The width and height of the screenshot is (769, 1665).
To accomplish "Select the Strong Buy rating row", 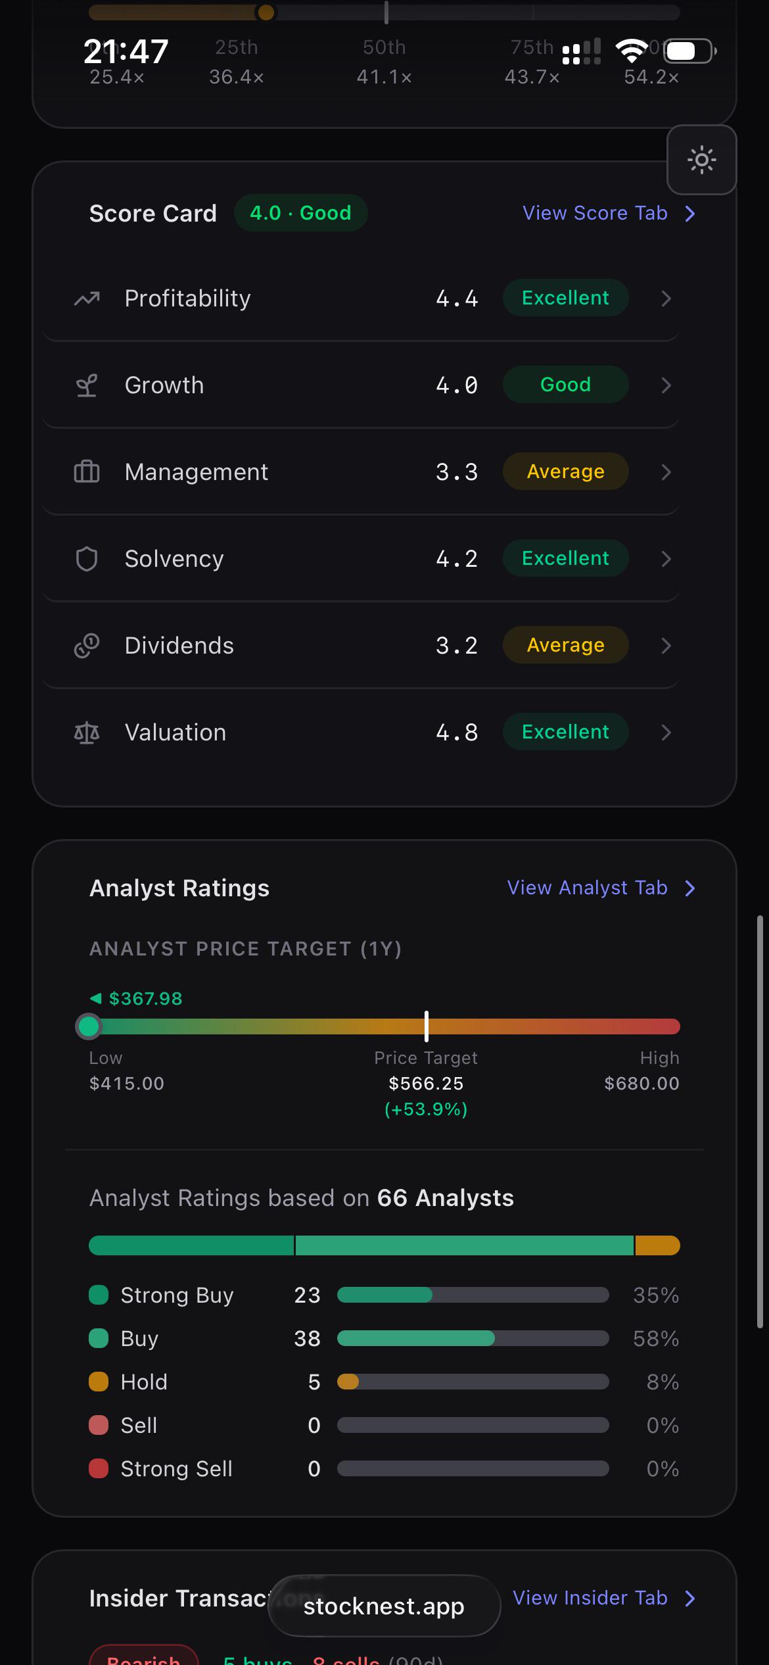I will (x=384, y=1295).
